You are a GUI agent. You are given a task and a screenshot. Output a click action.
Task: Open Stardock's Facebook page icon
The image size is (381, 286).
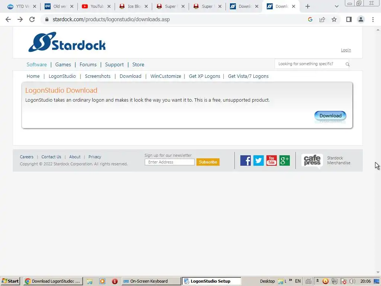246,161
